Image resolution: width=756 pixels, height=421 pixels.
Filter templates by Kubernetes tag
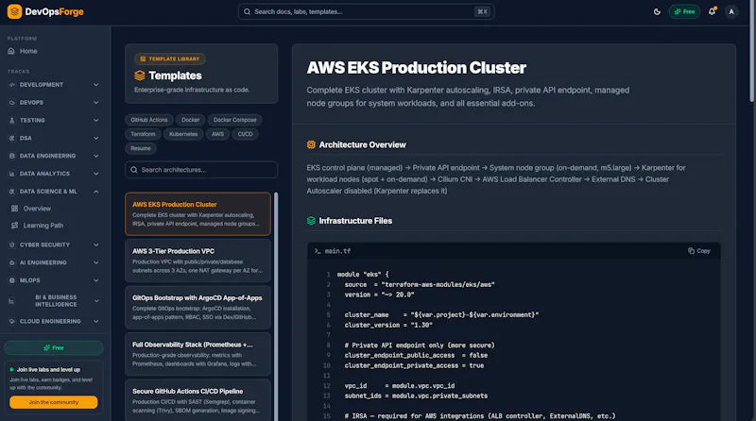[x=183, y=134]
